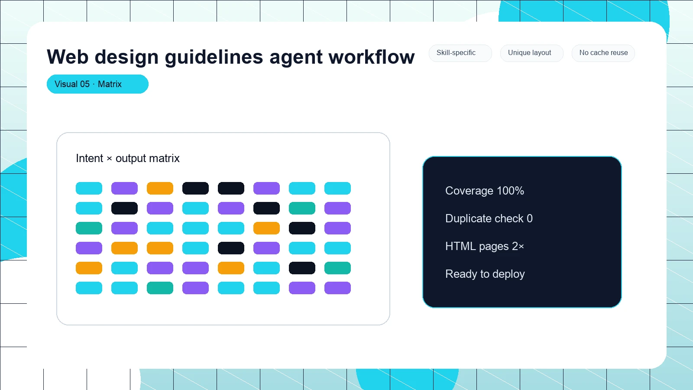
Task: Click the dark cell in the matrix's fifth row
Action: coord(302,268)
